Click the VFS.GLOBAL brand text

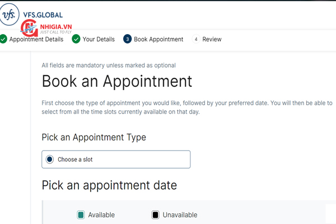[x=44, y=15]
